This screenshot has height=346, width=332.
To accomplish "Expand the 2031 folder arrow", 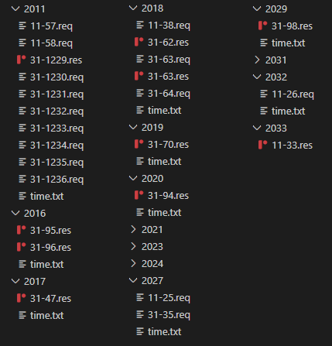I will coord(257,60).
